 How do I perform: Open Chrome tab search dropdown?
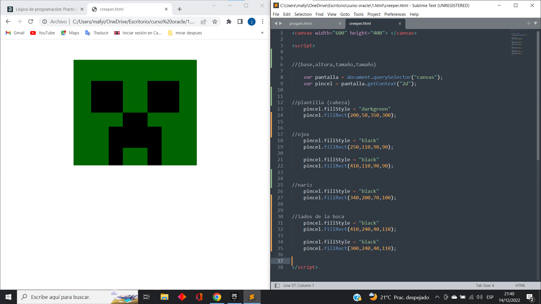(x=214, y=6)
